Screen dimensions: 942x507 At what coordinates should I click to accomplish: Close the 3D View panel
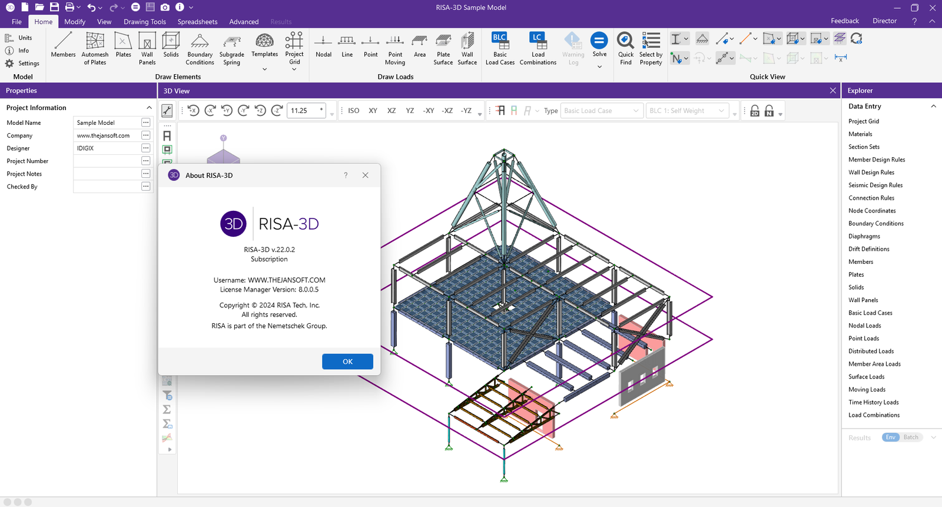click(832, 91)
